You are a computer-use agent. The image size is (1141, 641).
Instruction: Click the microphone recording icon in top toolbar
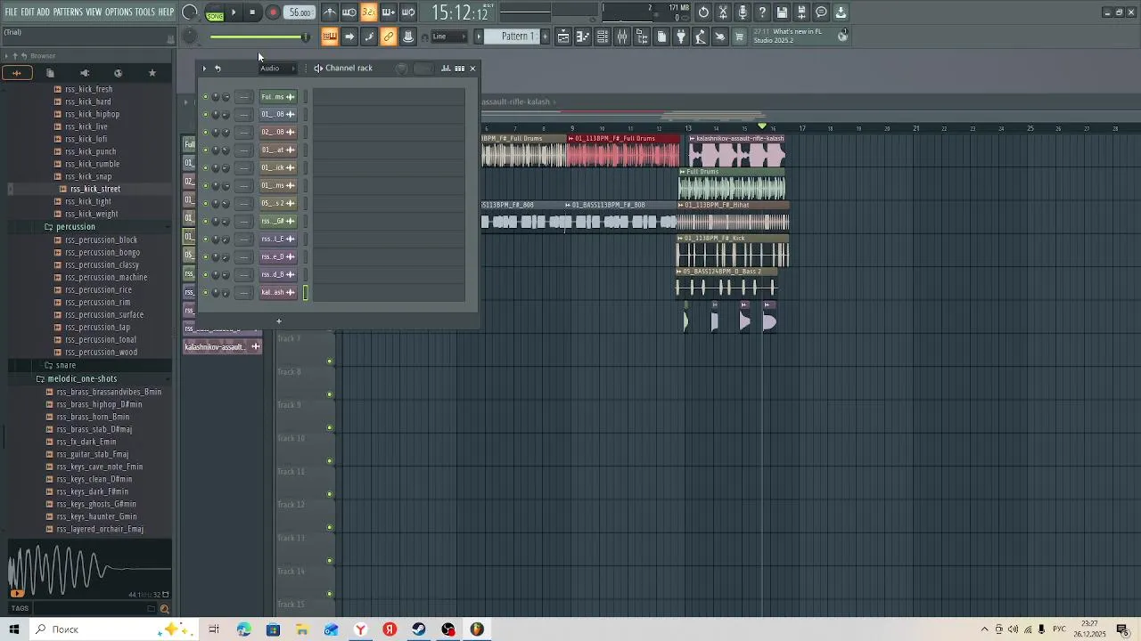coord(743,12)
